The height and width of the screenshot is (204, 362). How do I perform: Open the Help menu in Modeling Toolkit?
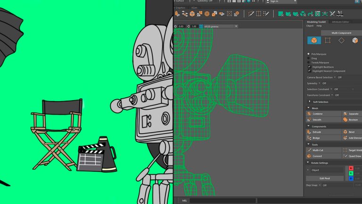pyautogui.click(x=319, y=26)
